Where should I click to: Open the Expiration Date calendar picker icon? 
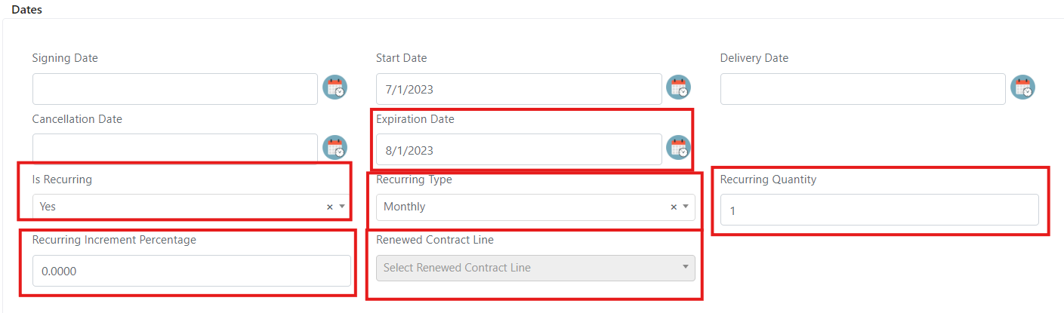point(679,148)
